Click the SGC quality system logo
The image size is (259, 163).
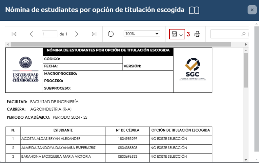(192, 70)
